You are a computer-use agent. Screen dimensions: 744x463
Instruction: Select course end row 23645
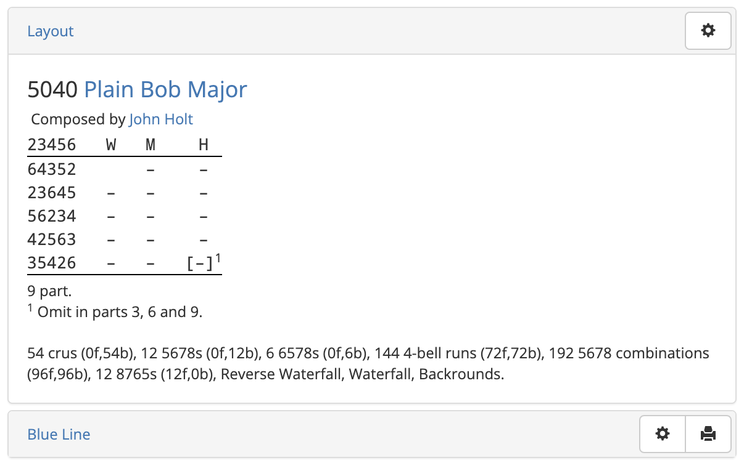[x=52, y=191]
